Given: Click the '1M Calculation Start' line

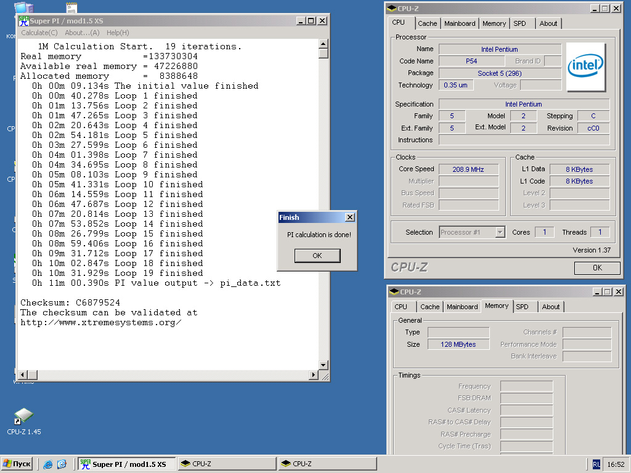Looking at the screenshot, I should pos(139,47).
